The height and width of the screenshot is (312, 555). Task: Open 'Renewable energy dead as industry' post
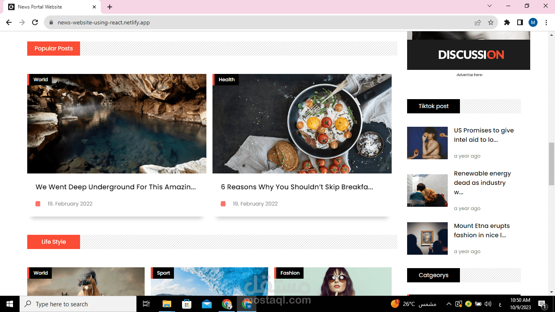pos(482,183)
